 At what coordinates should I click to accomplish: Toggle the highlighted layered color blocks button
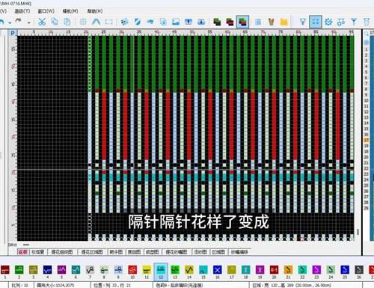click(x=242, y=22)
